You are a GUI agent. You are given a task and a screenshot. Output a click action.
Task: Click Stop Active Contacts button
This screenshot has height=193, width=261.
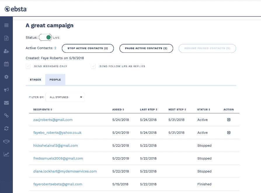point(88,48)
